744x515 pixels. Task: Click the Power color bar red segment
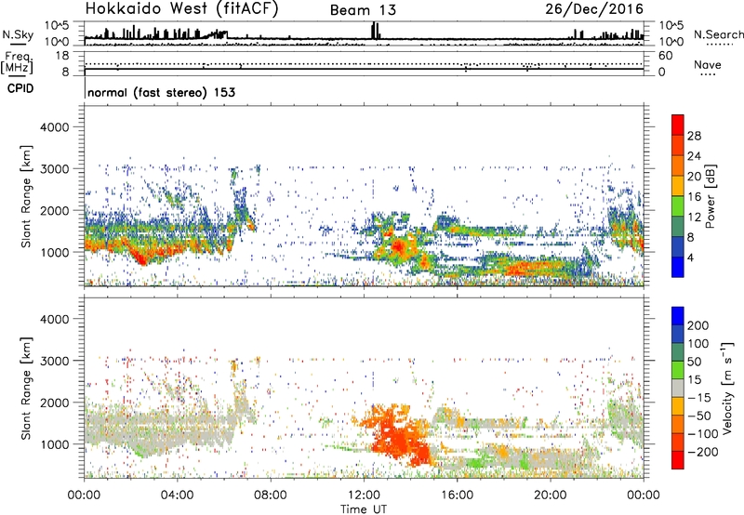tap(678, 125)
